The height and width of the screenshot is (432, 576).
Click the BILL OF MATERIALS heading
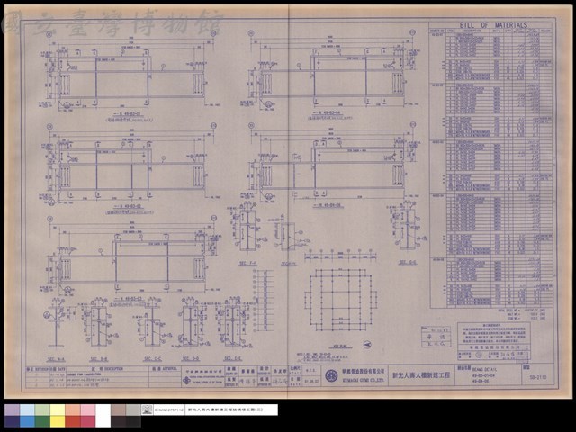click(493, 25)
